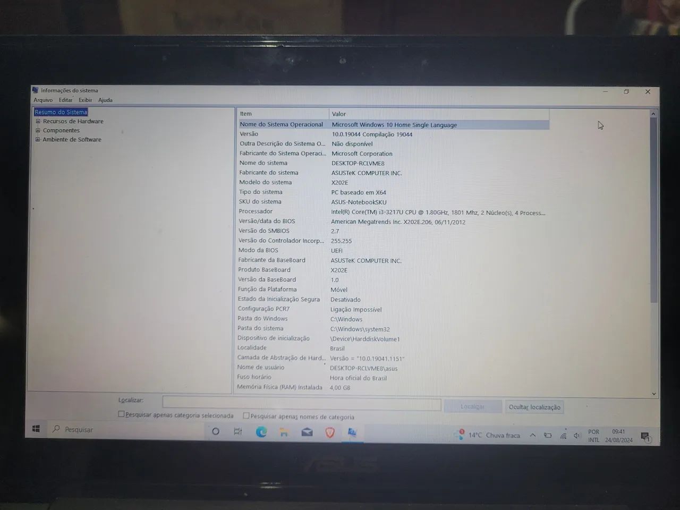The width and height of the screenshot is (680, 510).
Task: Select the Processador row
Action: [x=393, y=212]
